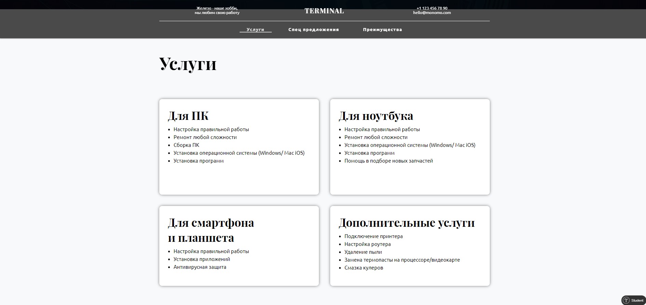Click 'Настройка роутера' list item
The width and height of the screenshot is (646, 305).
367,244
